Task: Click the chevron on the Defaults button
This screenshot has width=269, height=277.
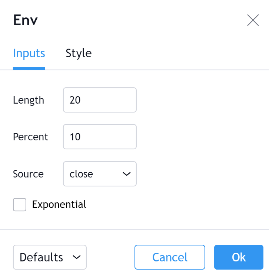Action: point(77,257)
